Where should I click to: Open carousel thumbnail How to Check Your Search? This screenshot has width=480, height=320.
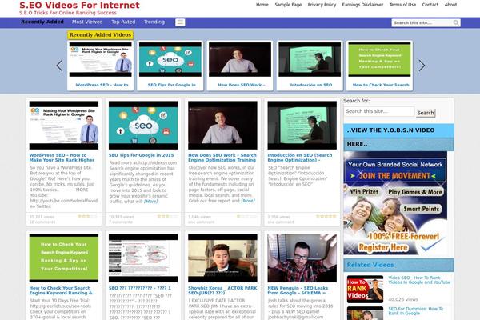(x=379, y=59)
